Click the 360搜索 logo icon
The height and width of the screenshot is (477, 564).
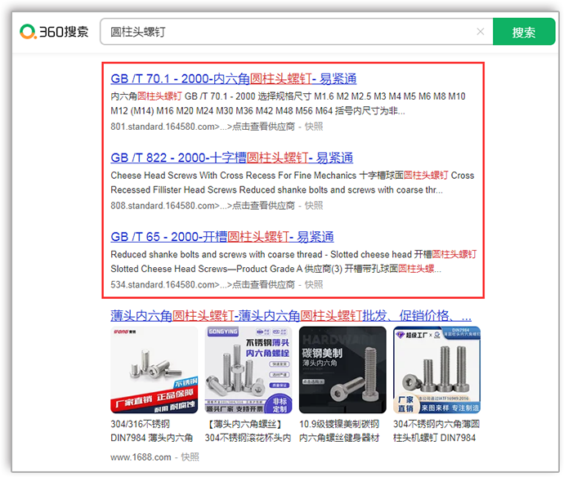(x=29, y=32)
